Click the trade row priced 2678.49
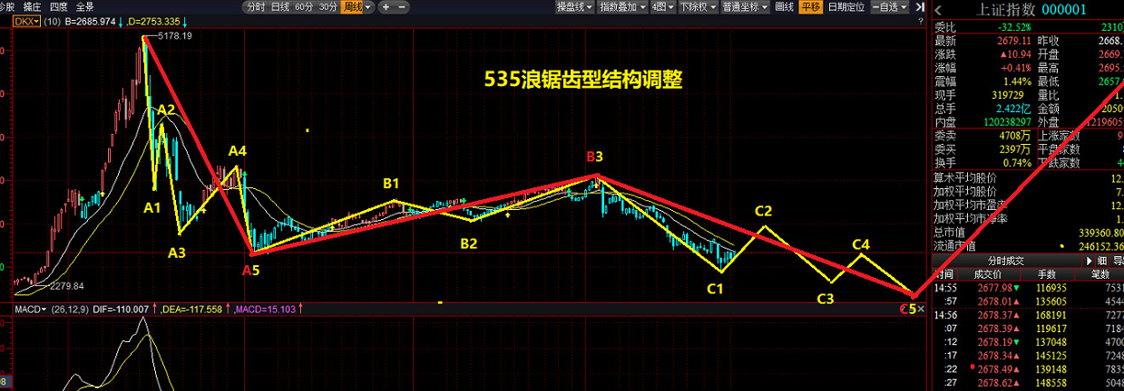The image size is (1124, 391). [x=1028, y=369]
